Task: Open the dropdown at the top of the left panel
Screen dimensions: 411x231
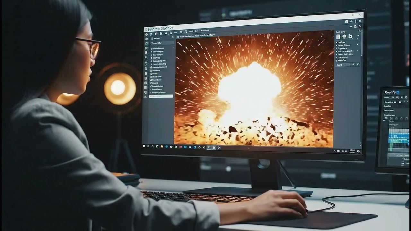Action: (x=157, y=38)
